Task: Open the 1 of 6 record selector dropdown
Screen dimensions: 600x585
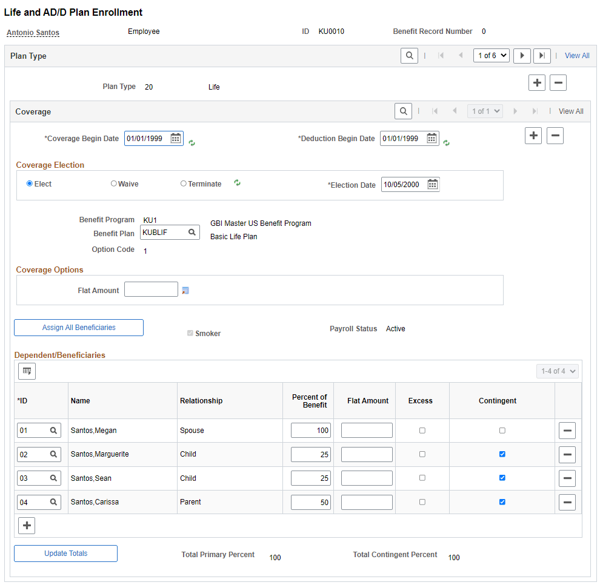Action: click(491, 55)
